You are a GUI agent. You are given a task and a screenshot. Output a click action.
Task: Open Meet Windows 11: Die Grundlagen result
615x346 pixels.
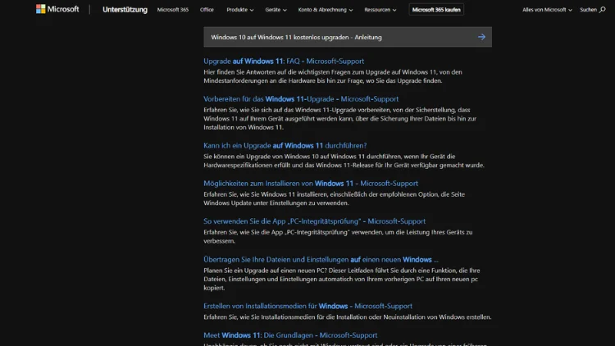click(290, 335)
